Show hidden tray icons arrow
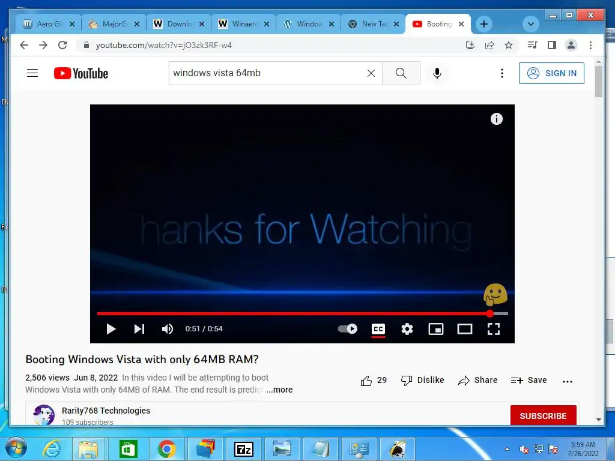 (x=507, y=449)
